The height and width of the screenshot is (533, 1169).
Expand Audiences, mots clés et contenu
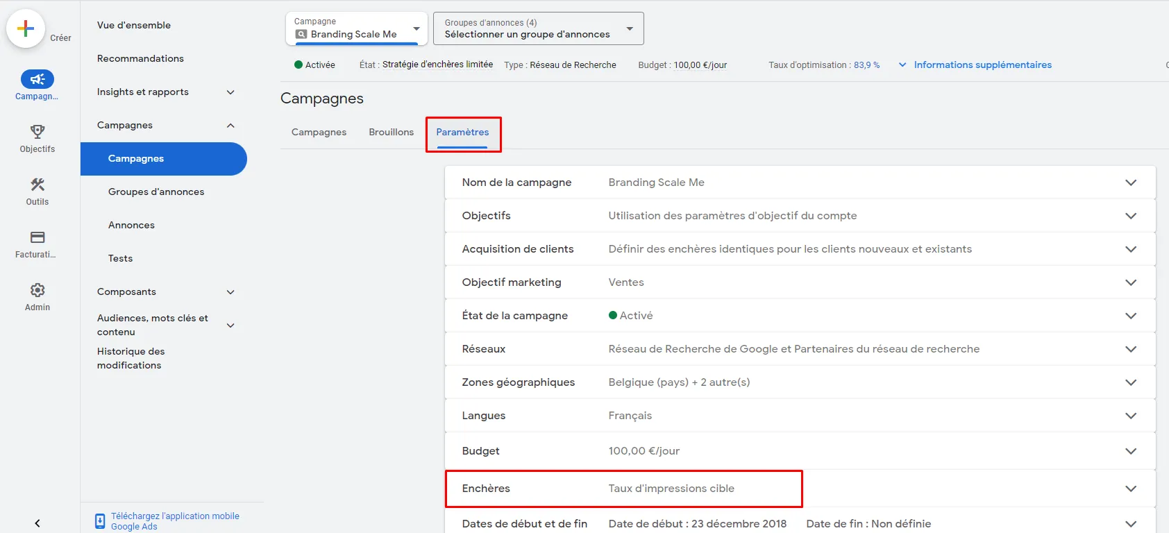[230, 325]
